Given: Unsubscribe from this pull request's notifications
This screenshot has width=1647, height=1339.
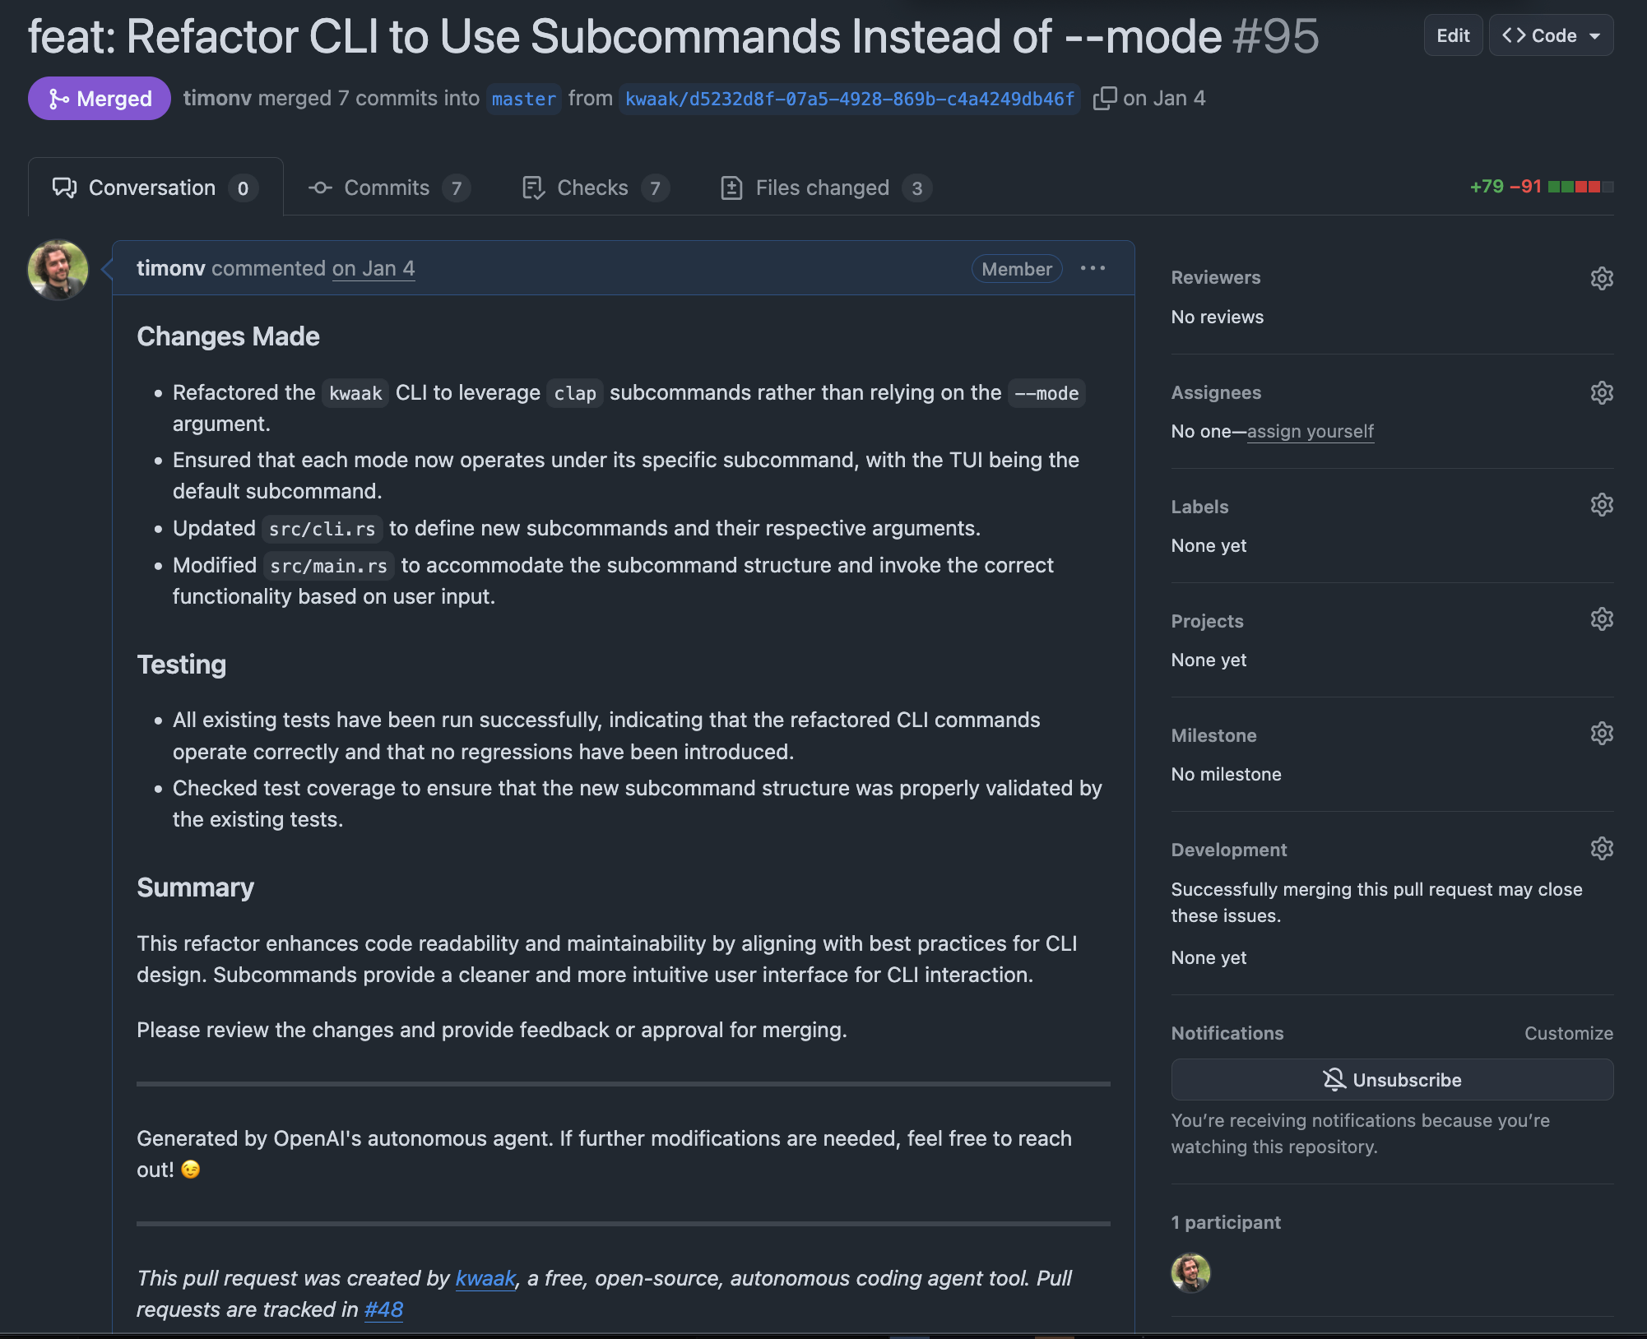Looking at the screenshot, I should pyautogui.click(x=1392, y=1080).
